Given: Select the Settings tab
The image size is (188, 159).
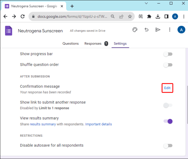Looking at the screenshot, I should tap(120, 44).
